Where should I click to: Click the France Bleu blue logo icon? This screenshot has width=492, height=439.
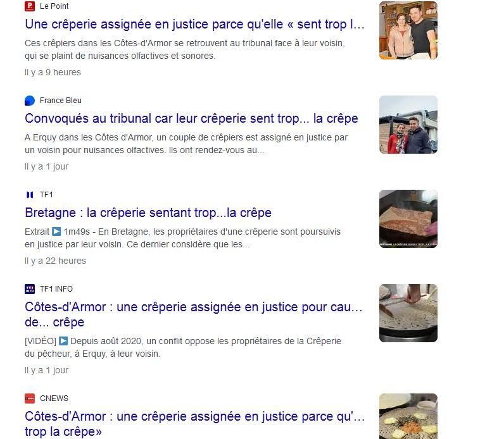click(30, 101)
